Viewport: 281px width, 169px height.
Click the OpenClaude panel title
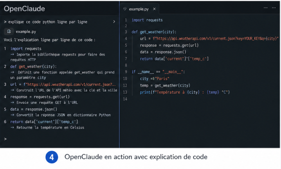24,9
